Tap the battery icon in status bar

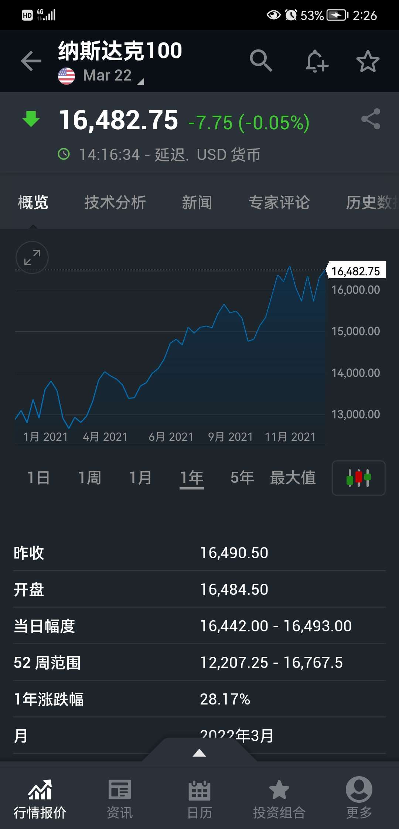click(x=337, y=15)
